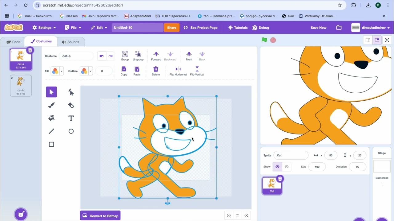Open the Outline color dropdown
Screen dimensions: 394x221
pos(90,71)
